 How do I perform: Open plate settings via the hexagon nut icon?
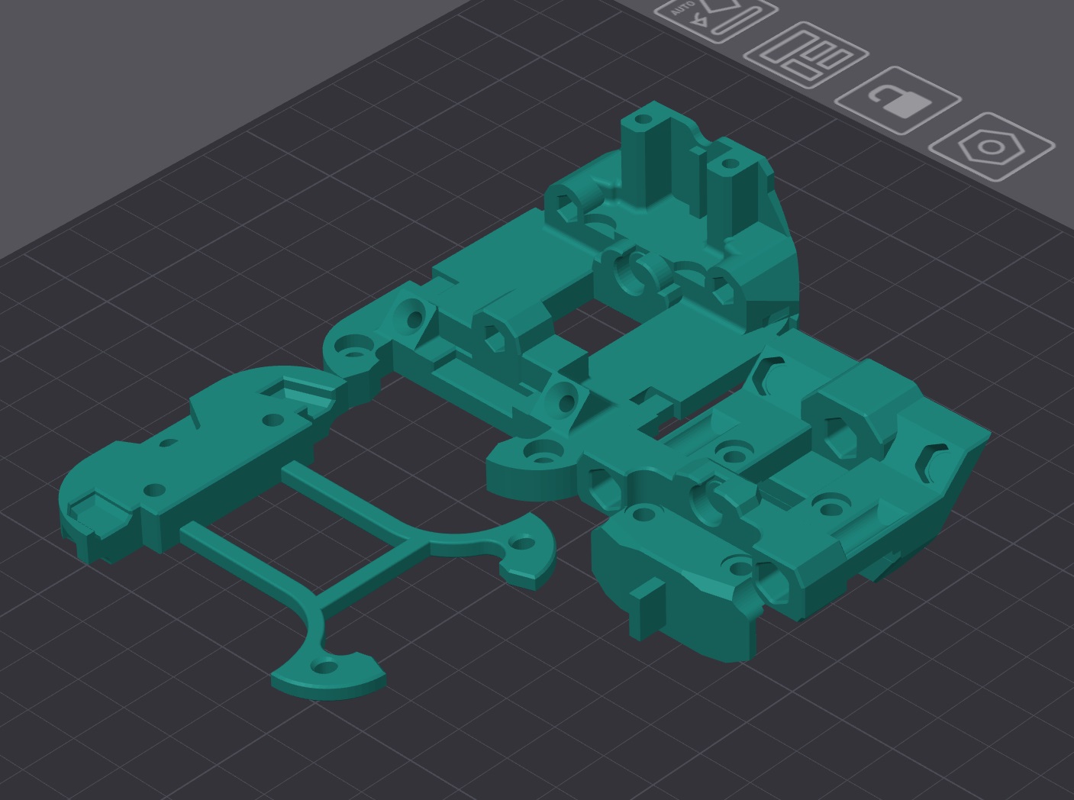click(x=991, y=145)
